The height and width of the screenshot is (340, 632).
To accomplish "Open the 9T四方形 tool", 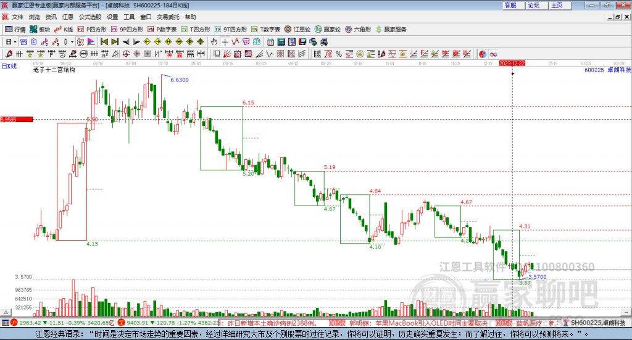I will click(231, 30).
